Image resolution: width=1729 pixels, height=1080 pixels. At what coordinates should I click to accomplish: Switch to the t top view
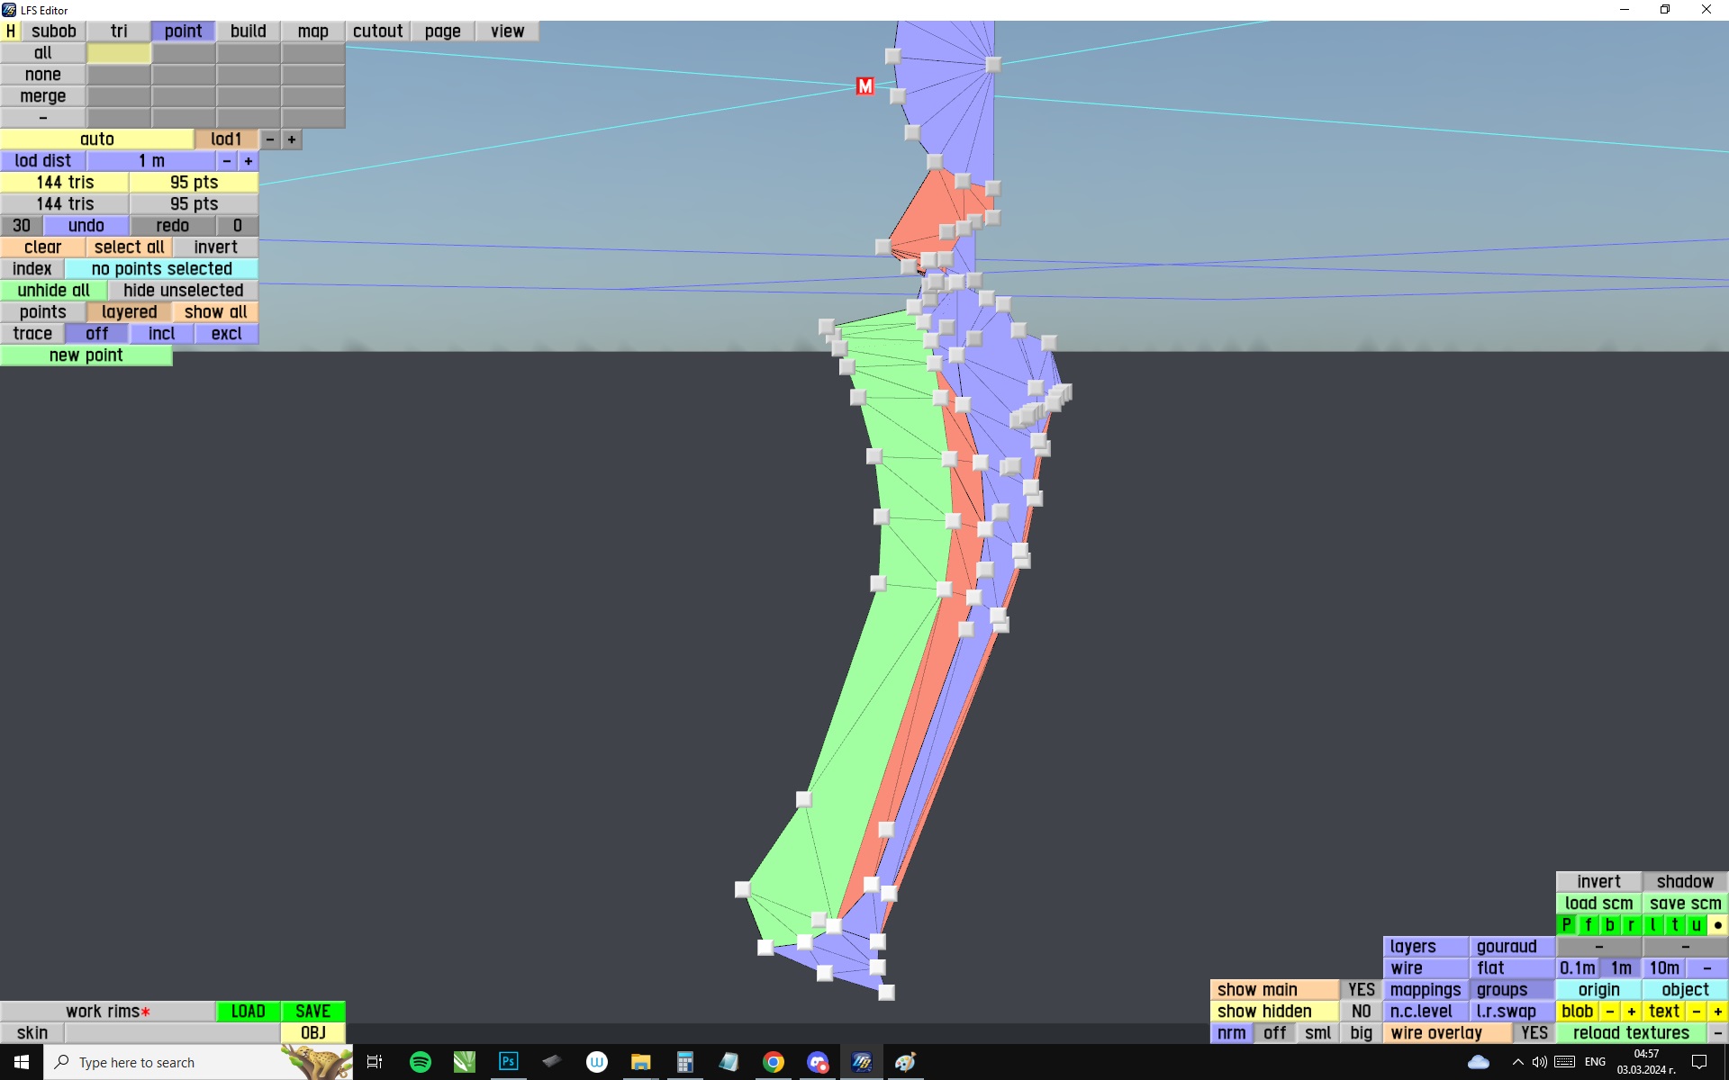click(x=1674, y=925)
